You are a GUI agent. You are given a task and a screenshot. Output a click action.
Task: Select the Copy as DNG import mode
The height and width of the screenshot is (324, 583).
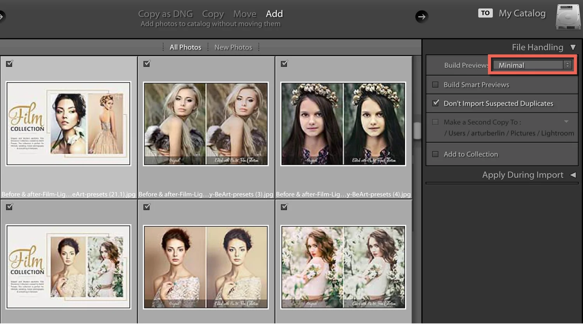pos(166,14)
